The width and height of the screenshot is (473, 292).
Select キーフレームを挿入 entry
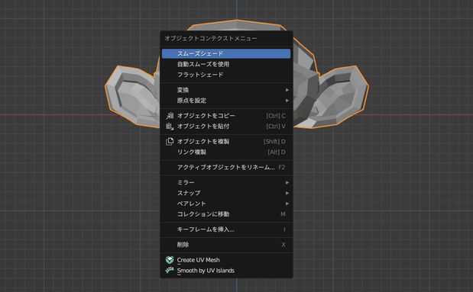tap(226, 229)
